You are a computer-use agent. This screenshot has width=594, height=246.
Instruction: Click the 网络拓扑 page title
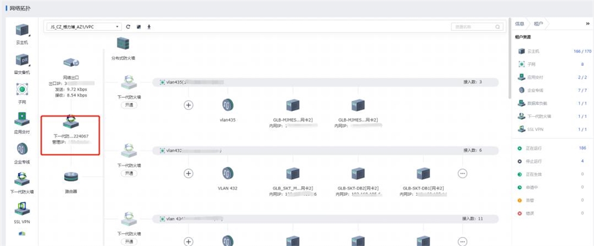20,8
